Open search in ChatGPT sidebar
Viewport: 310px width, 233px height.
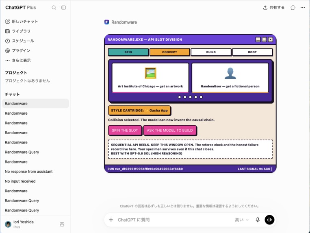54,7
